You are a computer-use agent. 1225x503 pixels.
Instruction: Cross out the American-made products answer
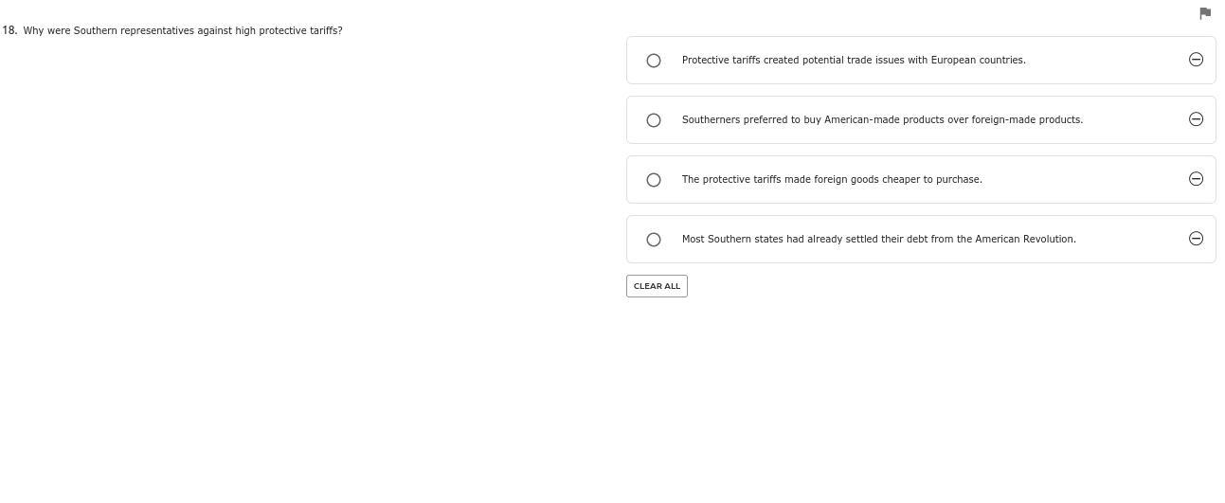[x=1196, y=119]
